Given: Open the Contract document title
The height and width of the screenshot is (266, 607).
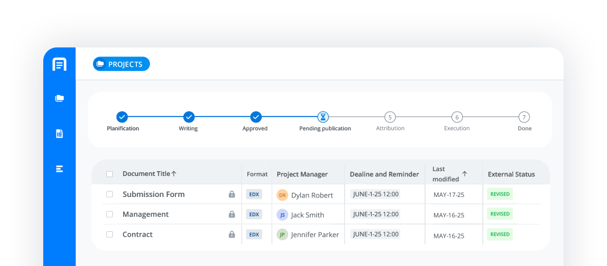Looking at the screenshot, I should coord(137,235).
